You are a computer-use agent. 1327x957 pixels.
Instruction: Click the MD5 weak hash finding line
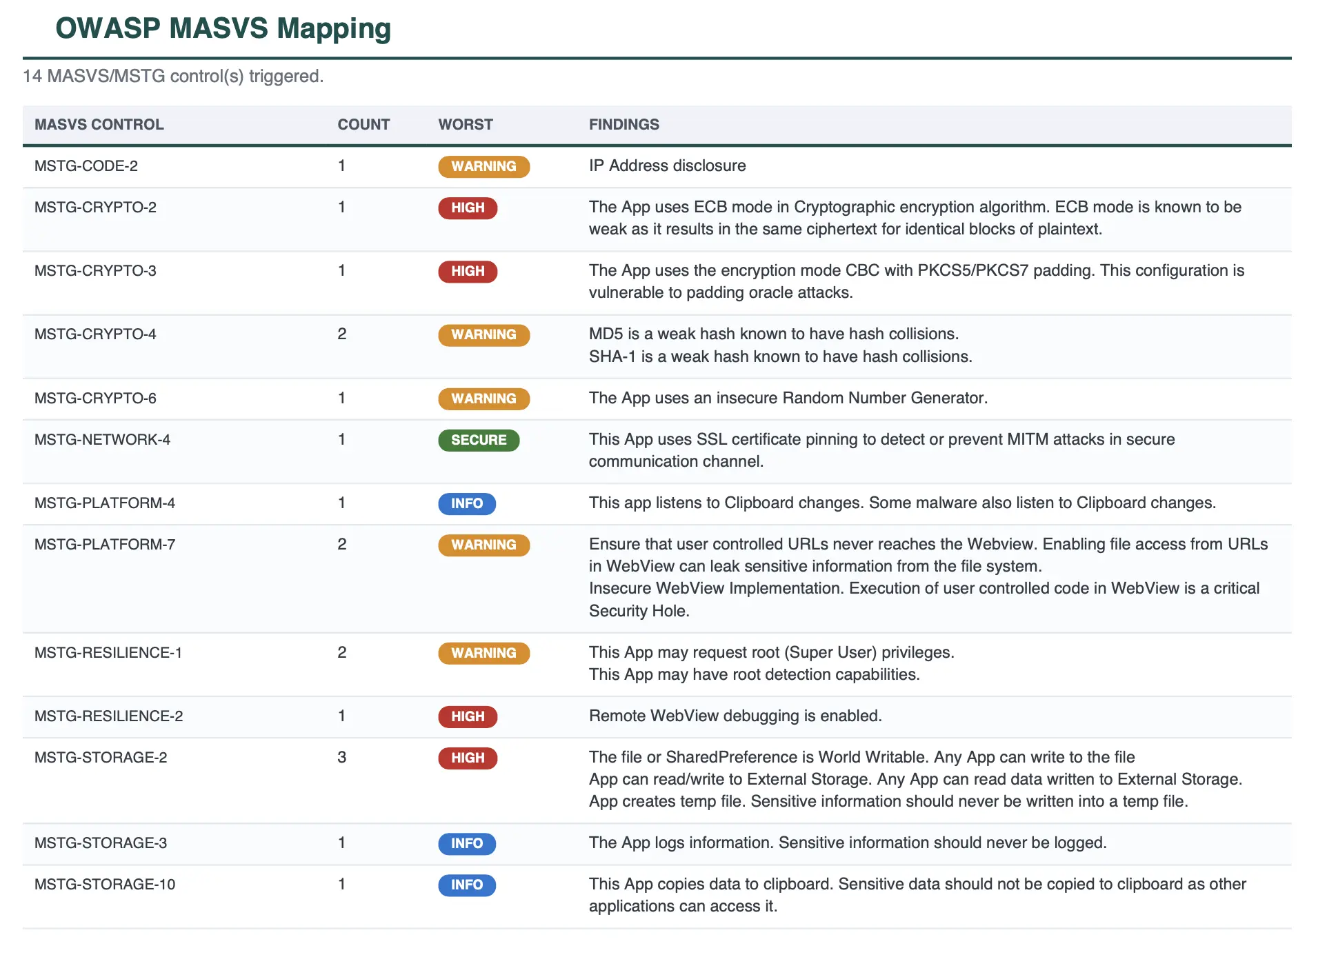coord(773,334)
